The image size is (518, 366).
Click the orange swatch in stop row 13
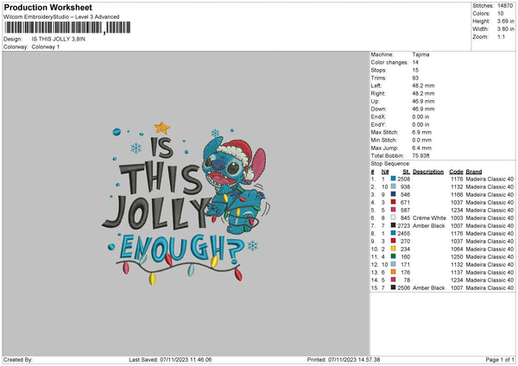(393, 272)
